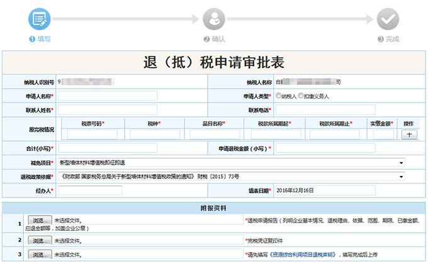Click the 填写 step form icon

point(39,19)
